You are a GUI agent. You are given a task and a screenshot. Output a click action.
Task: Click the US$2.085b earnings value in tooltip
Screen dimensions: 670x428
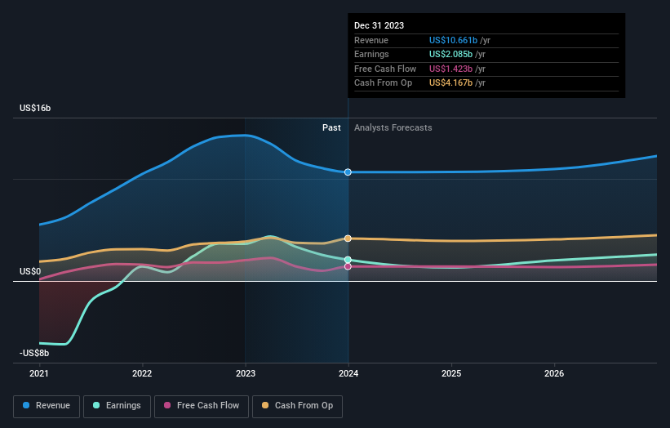click(450, 54)
